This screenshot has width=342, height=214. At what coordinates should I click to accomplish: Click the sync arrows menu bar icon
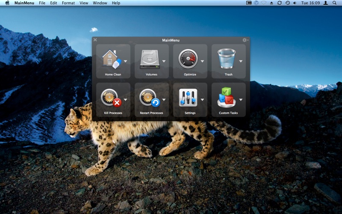280,3
